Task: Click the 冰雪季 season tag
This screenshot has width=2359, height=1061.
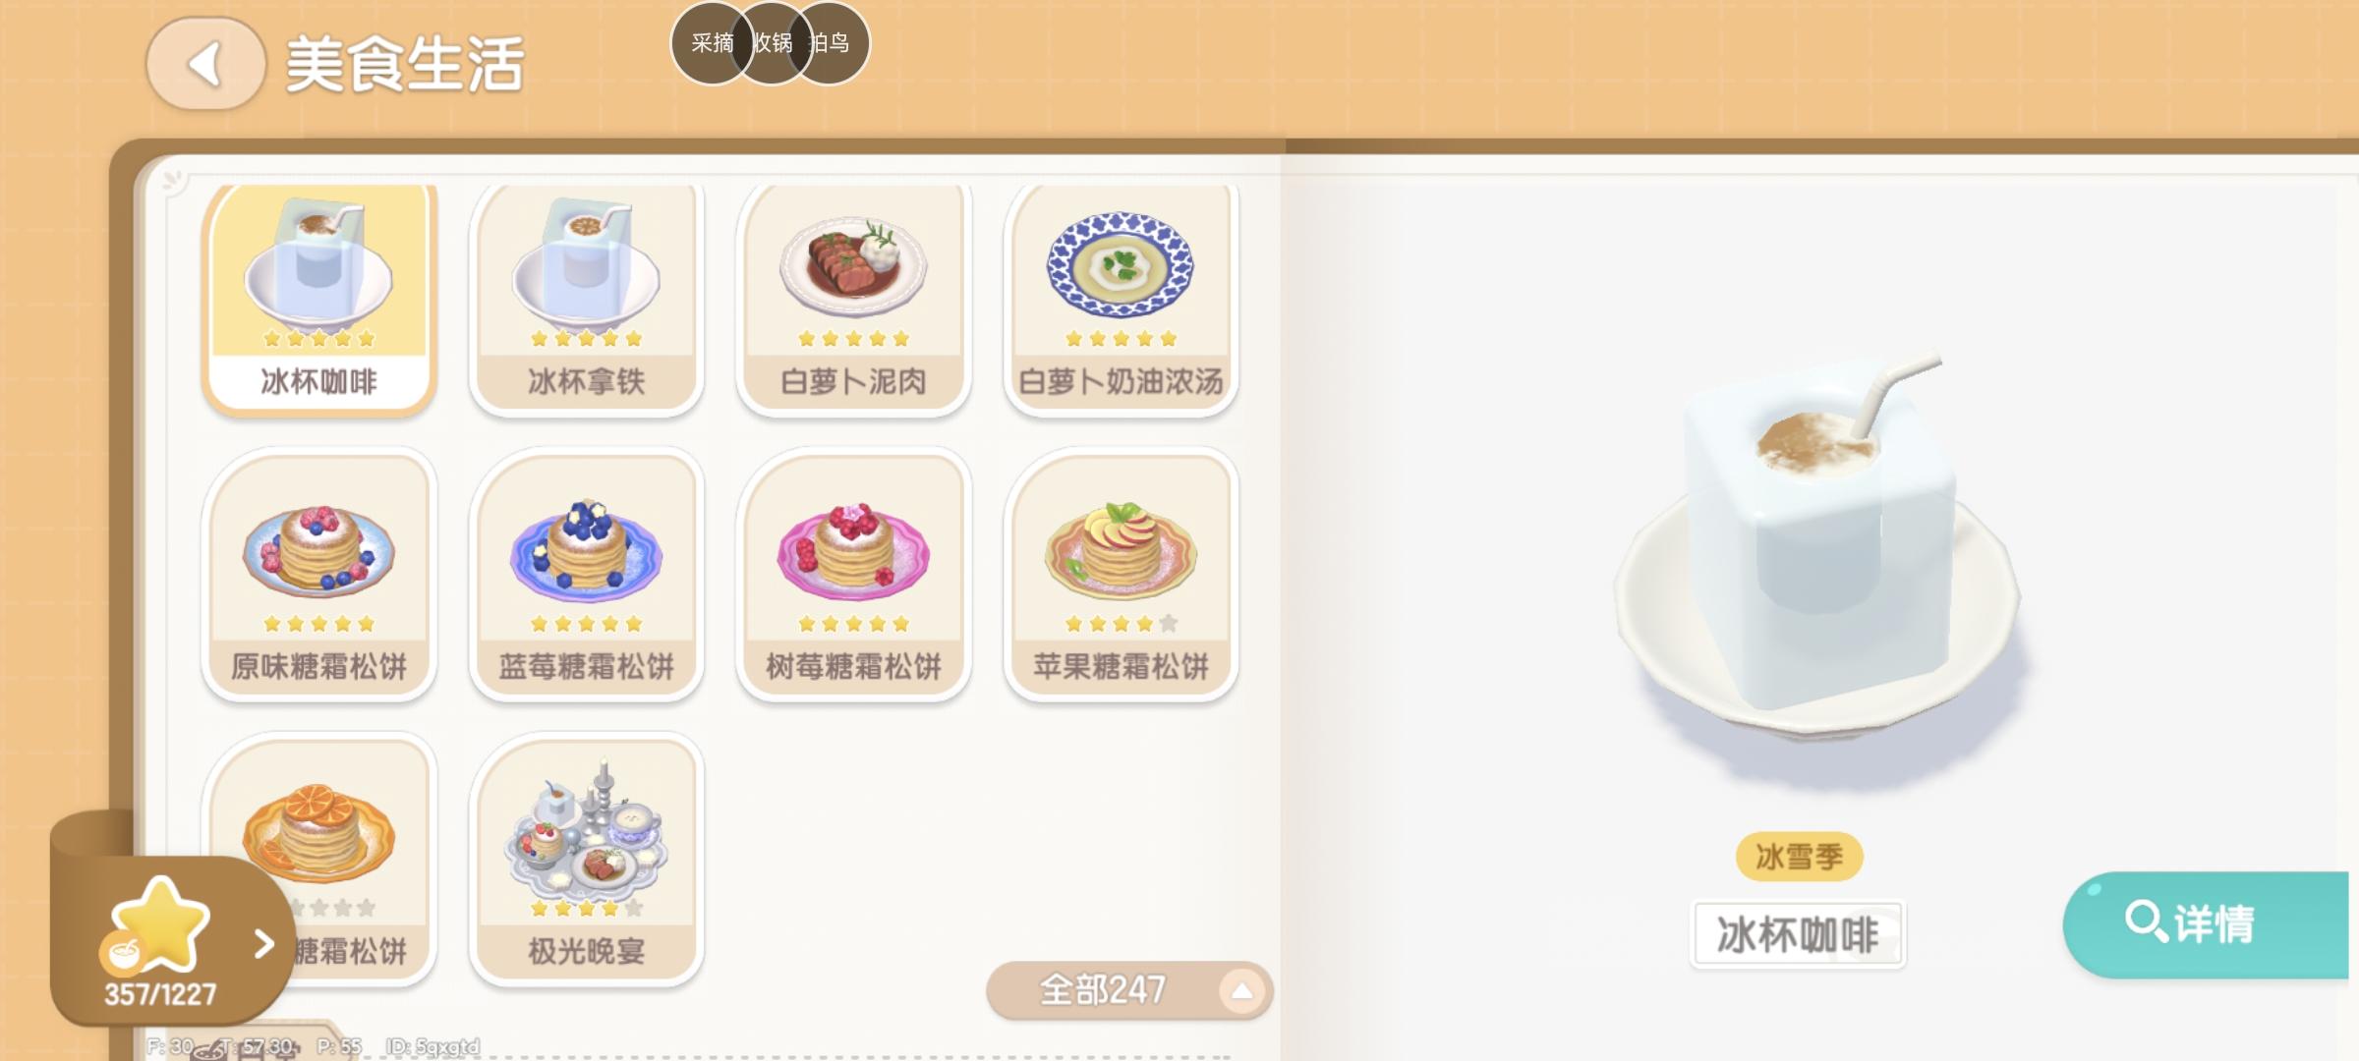Action: click(1799, 857)
